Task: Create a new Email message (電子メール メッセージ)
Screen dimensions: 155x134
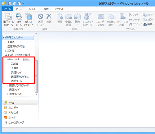Action: [x=9, y=19]
